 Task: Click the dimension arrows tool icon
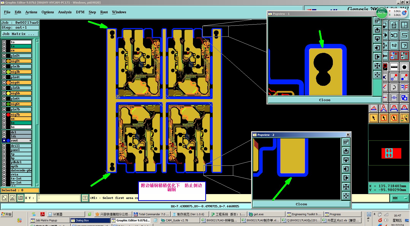coord(394,98)
